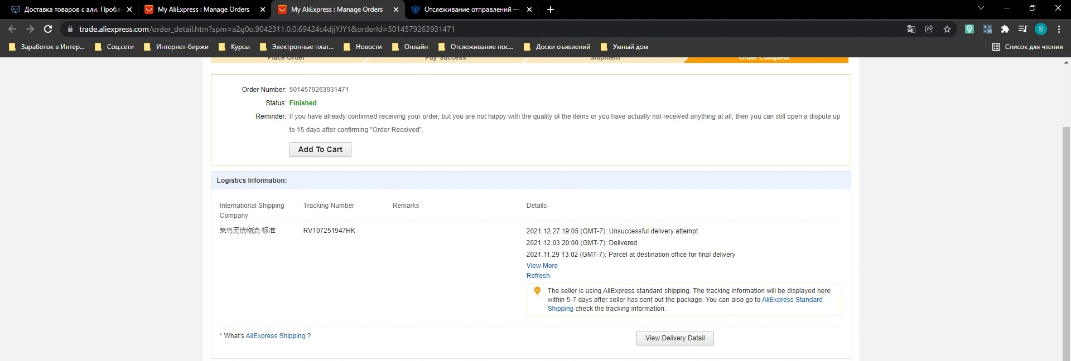Open the Google Translate icon in address bar
1071x361 pixels.
(x=911, y=29)
